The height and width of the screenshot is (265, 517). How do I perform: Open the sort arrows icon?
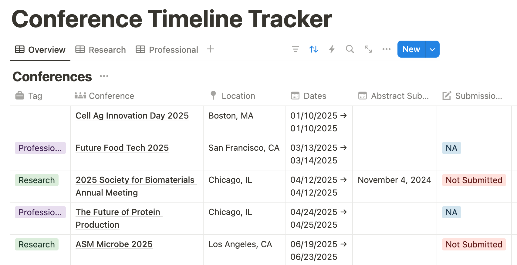tap(313, 49)
